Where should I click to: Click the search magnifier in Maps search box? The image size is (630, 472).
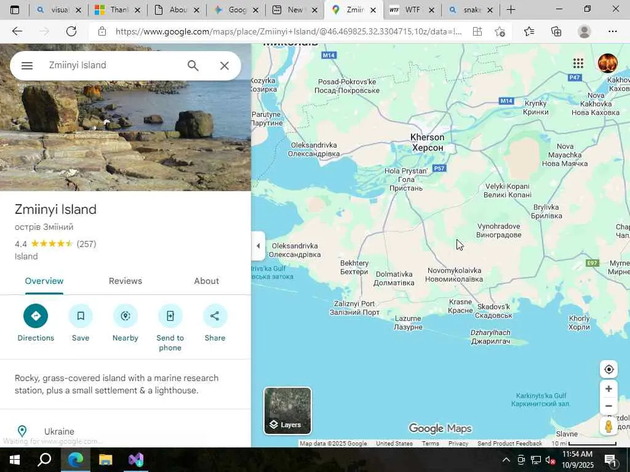[193, 65]
